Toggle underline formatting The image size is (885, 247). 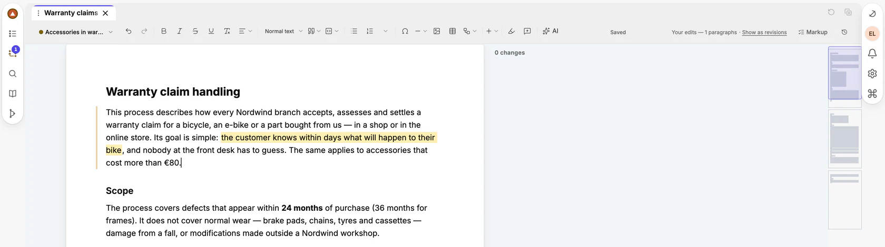(211, 32)
